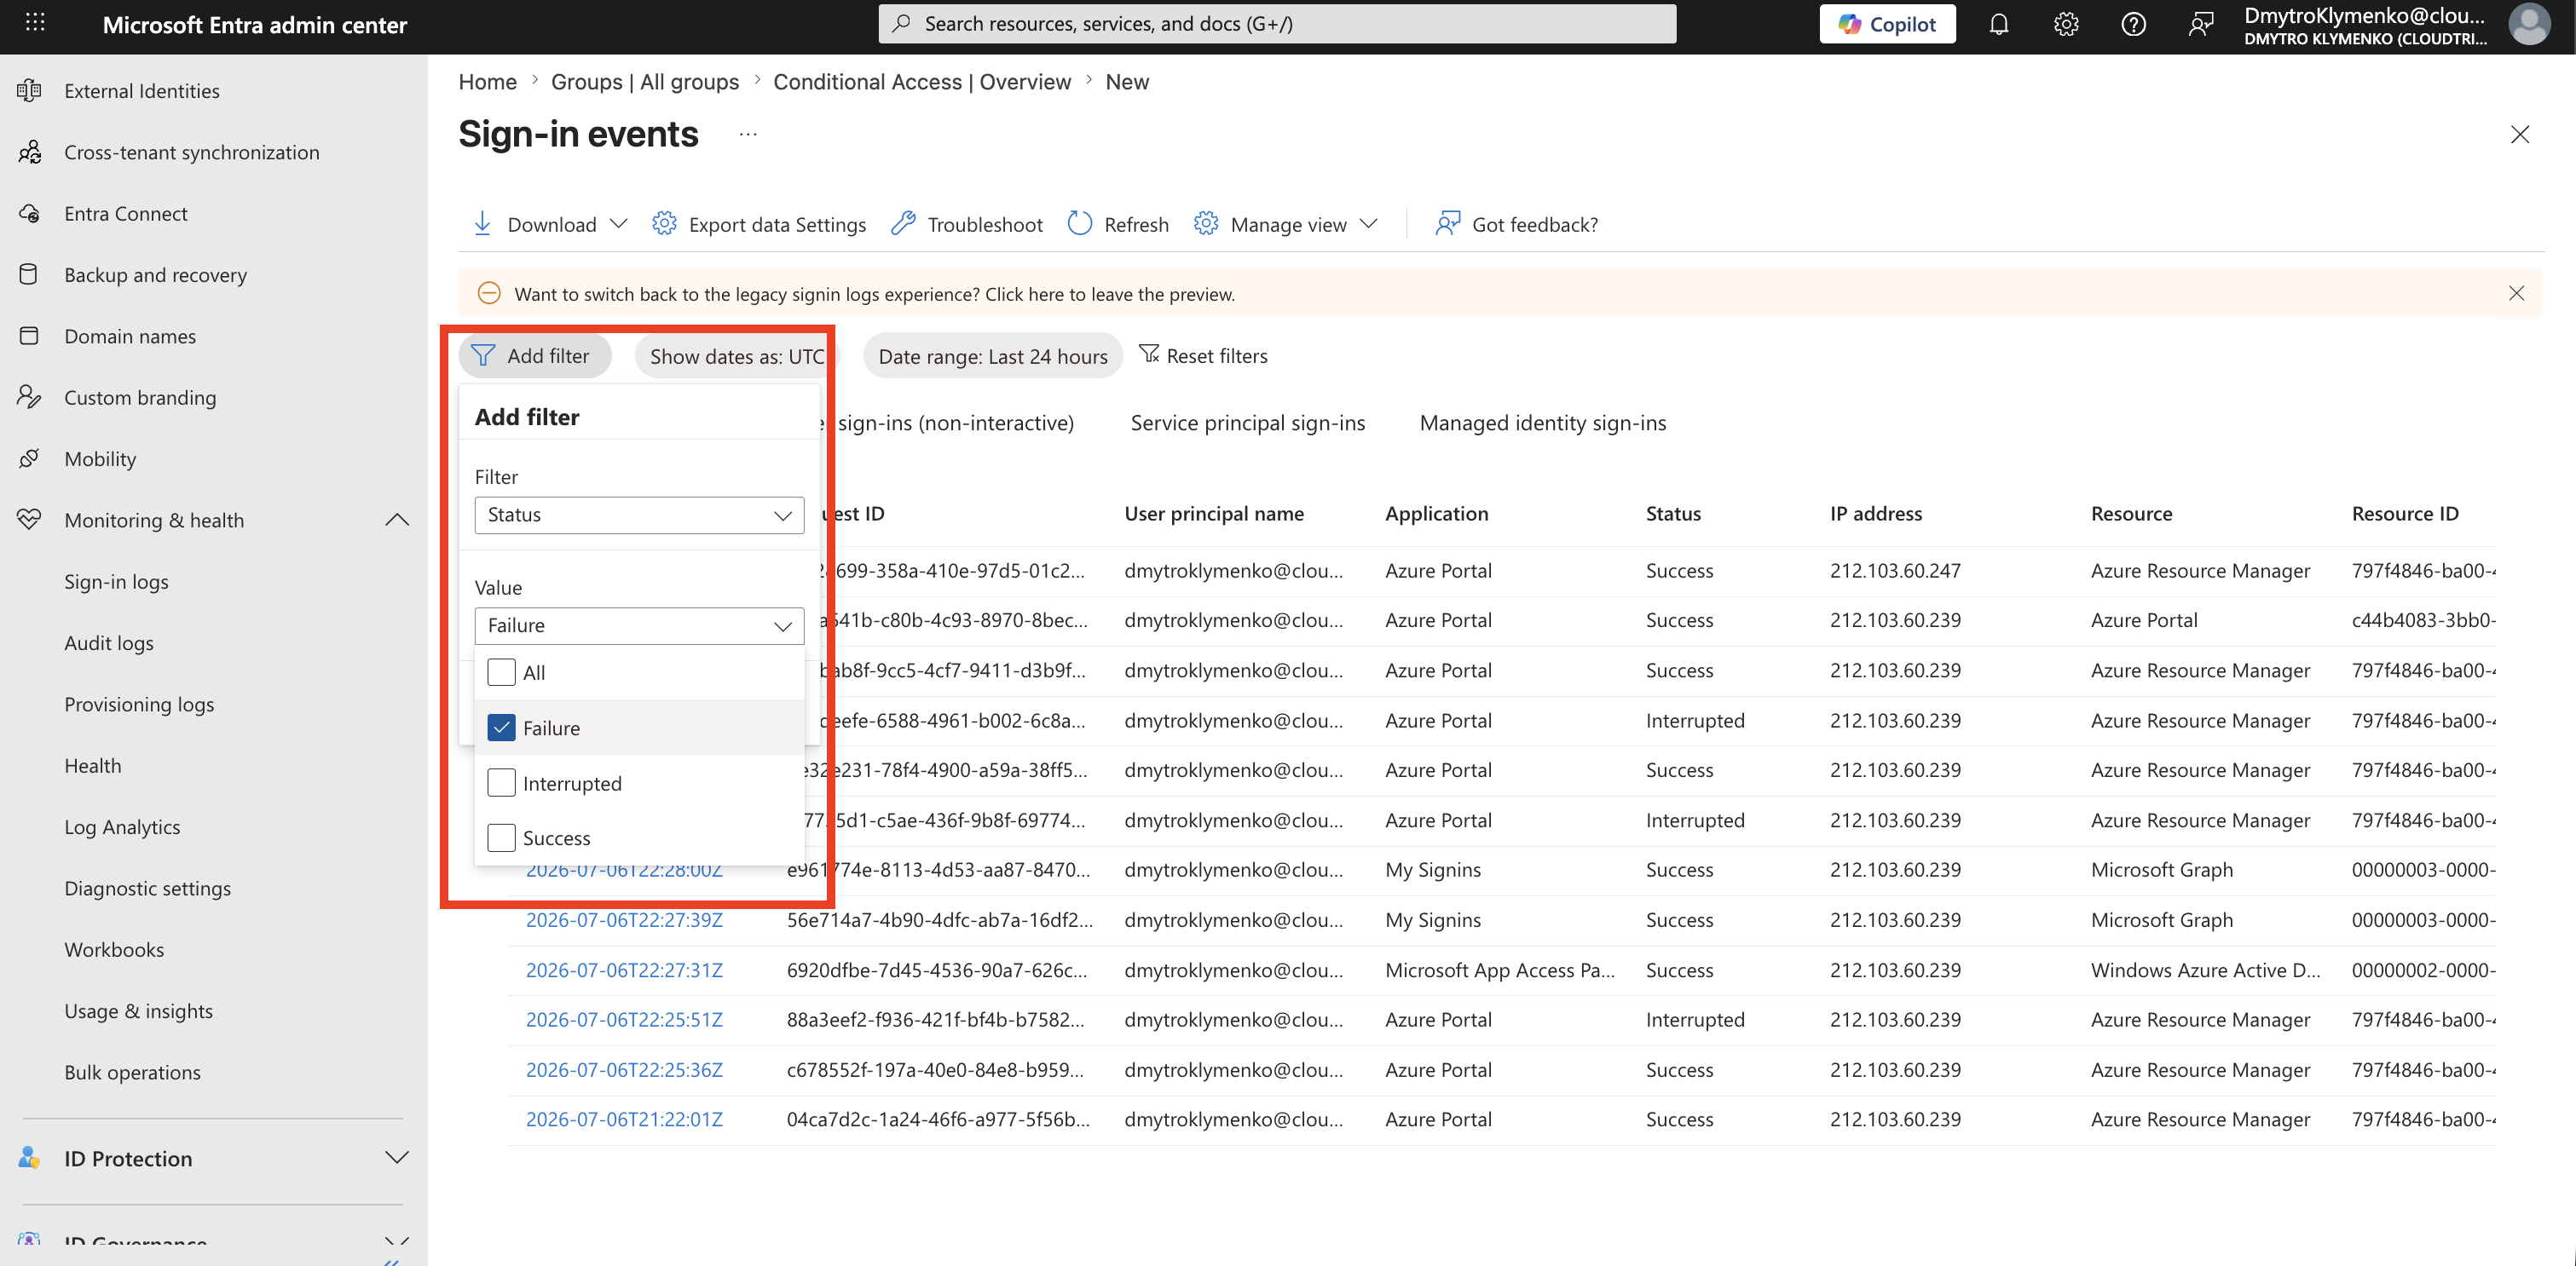The width and height of the screenshot is (2576, 1266).
Task: Switch to Service principal sign-ins tab
Action: click(1247, 423)
